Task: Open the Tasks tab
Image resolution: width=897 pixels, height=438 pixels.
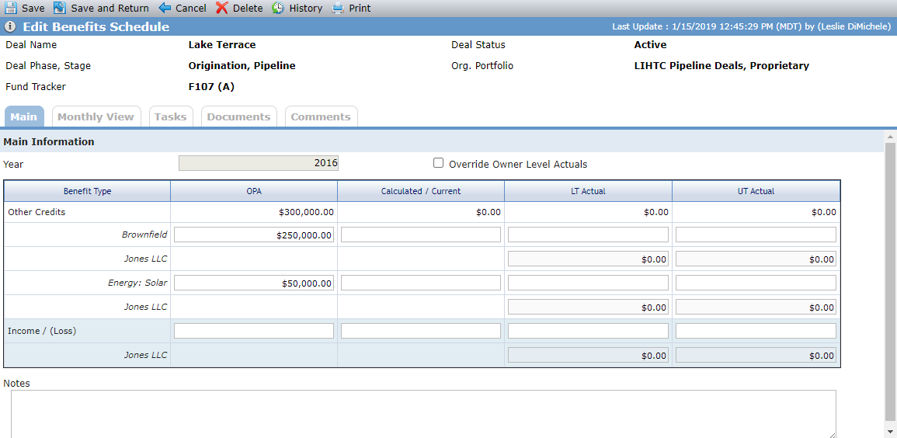Action: point(171,116)
